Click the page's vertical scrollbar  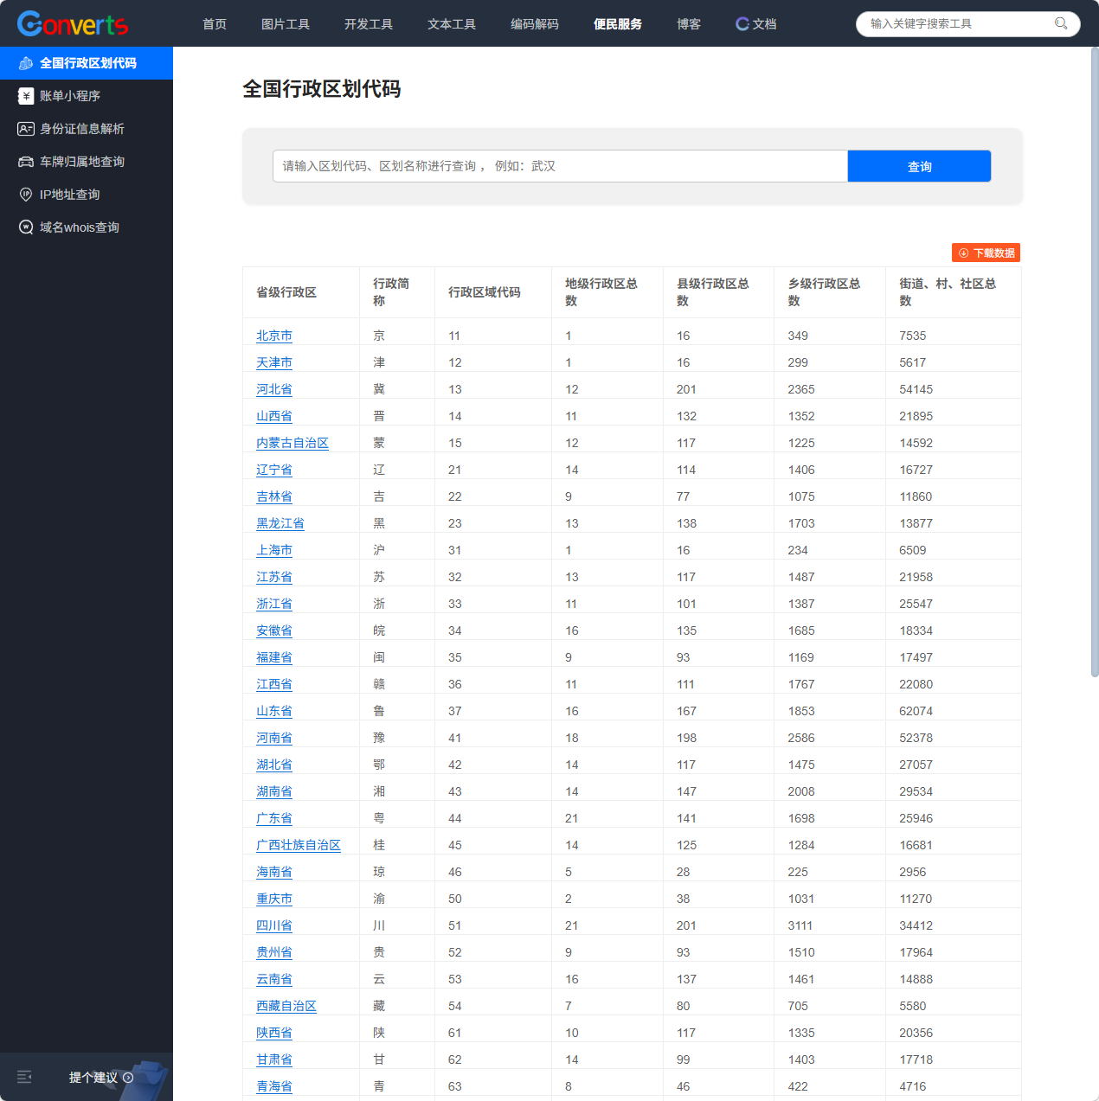[1094, 363]
